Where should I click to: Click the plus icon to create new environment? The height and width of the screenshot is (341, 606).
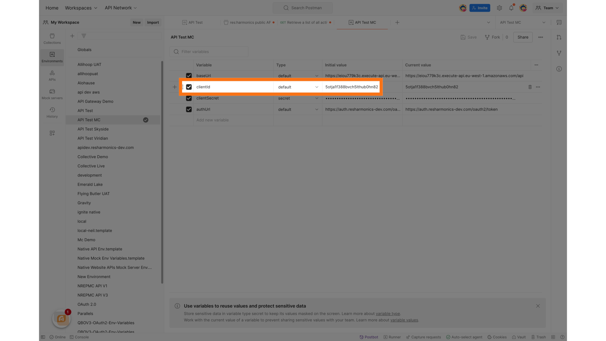click(72, 36)
